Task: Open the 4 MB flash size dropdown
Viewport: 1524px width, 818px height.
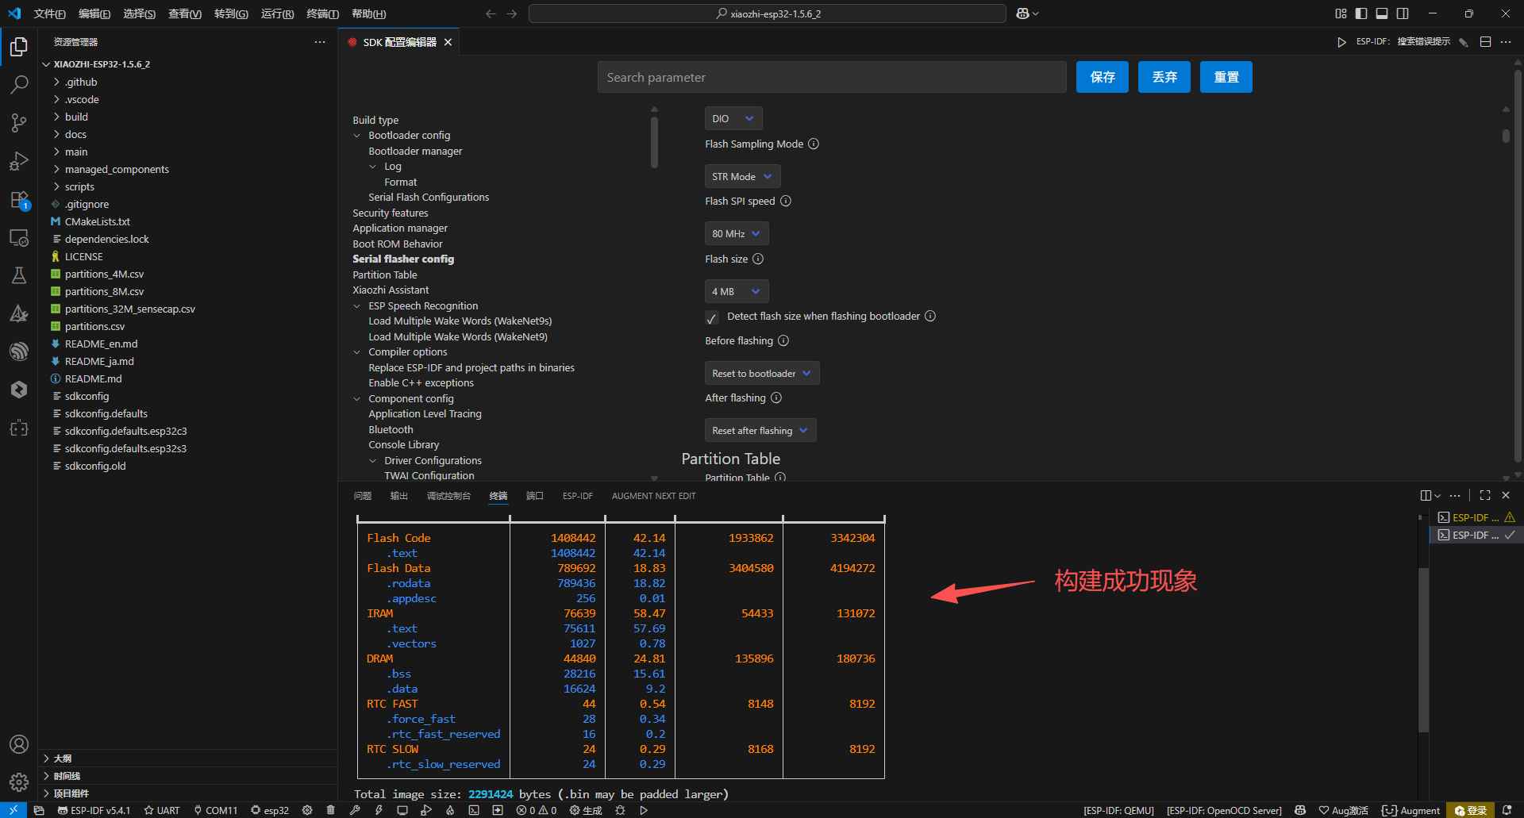Action: tap(737, 291)
